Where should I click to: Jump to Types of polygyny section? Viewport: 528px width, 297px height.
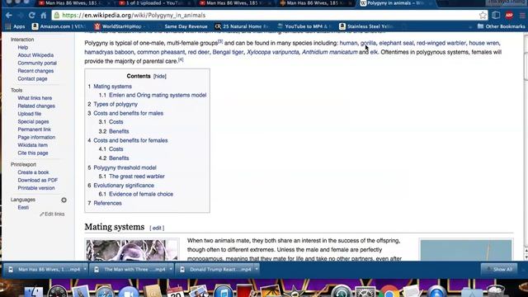(115, 105)
